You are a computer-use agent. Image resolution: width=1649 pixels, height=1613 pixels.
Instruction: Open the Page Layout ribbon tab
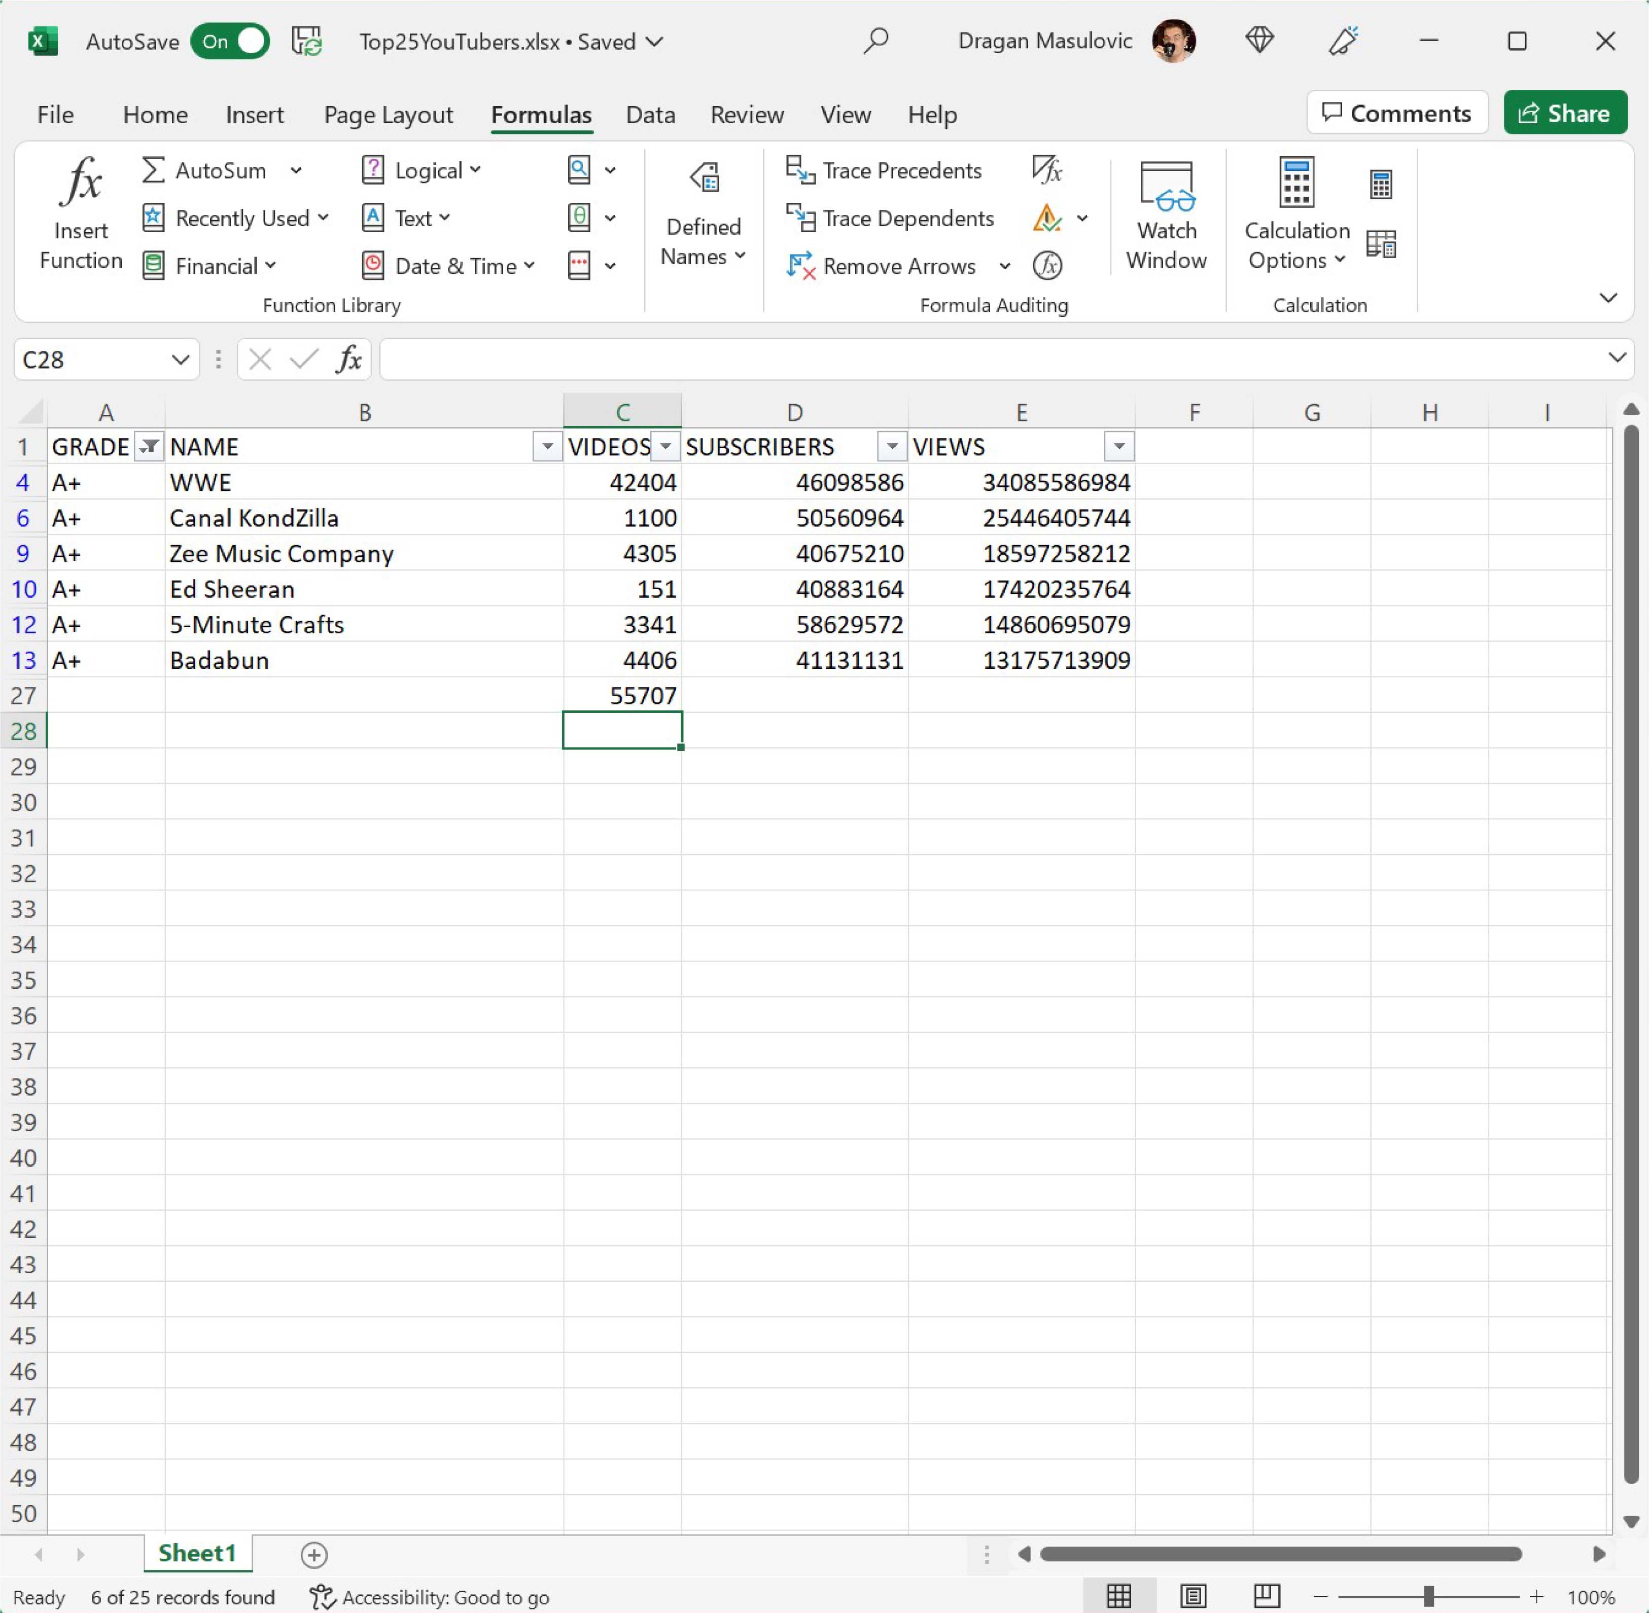tap(388, 115)
